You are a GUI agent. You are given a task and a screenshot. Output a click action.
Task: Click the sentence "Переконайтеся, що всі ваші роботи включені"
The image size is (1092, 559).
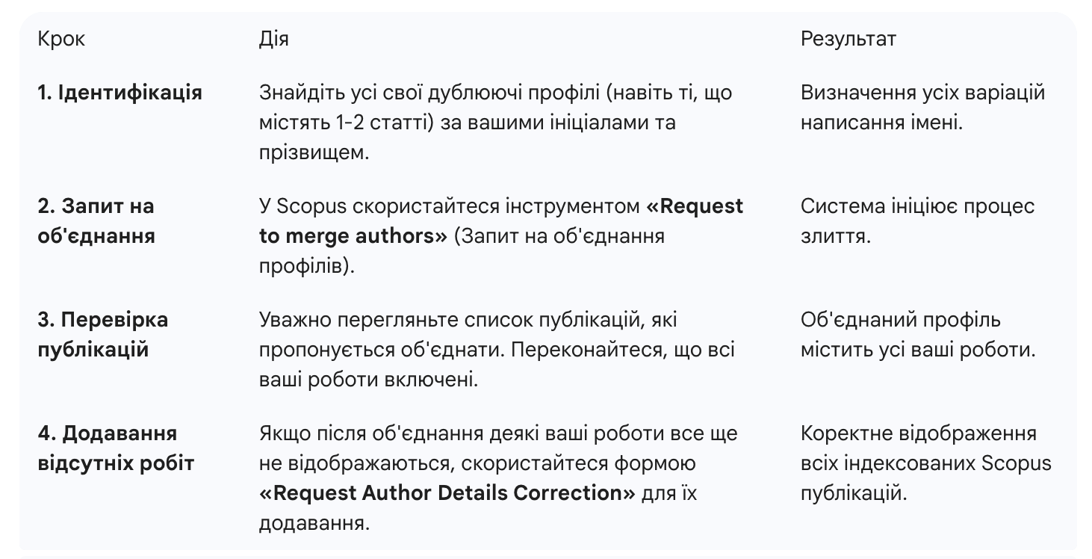click(598, 350)
